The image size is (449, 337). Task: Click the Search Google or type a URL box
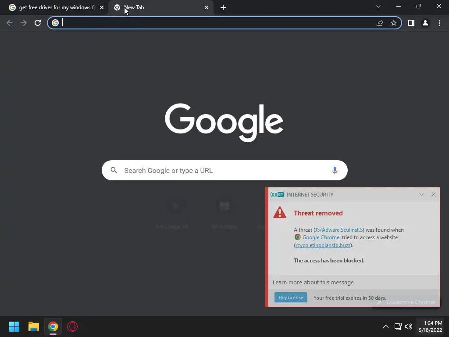click(224, 171)
